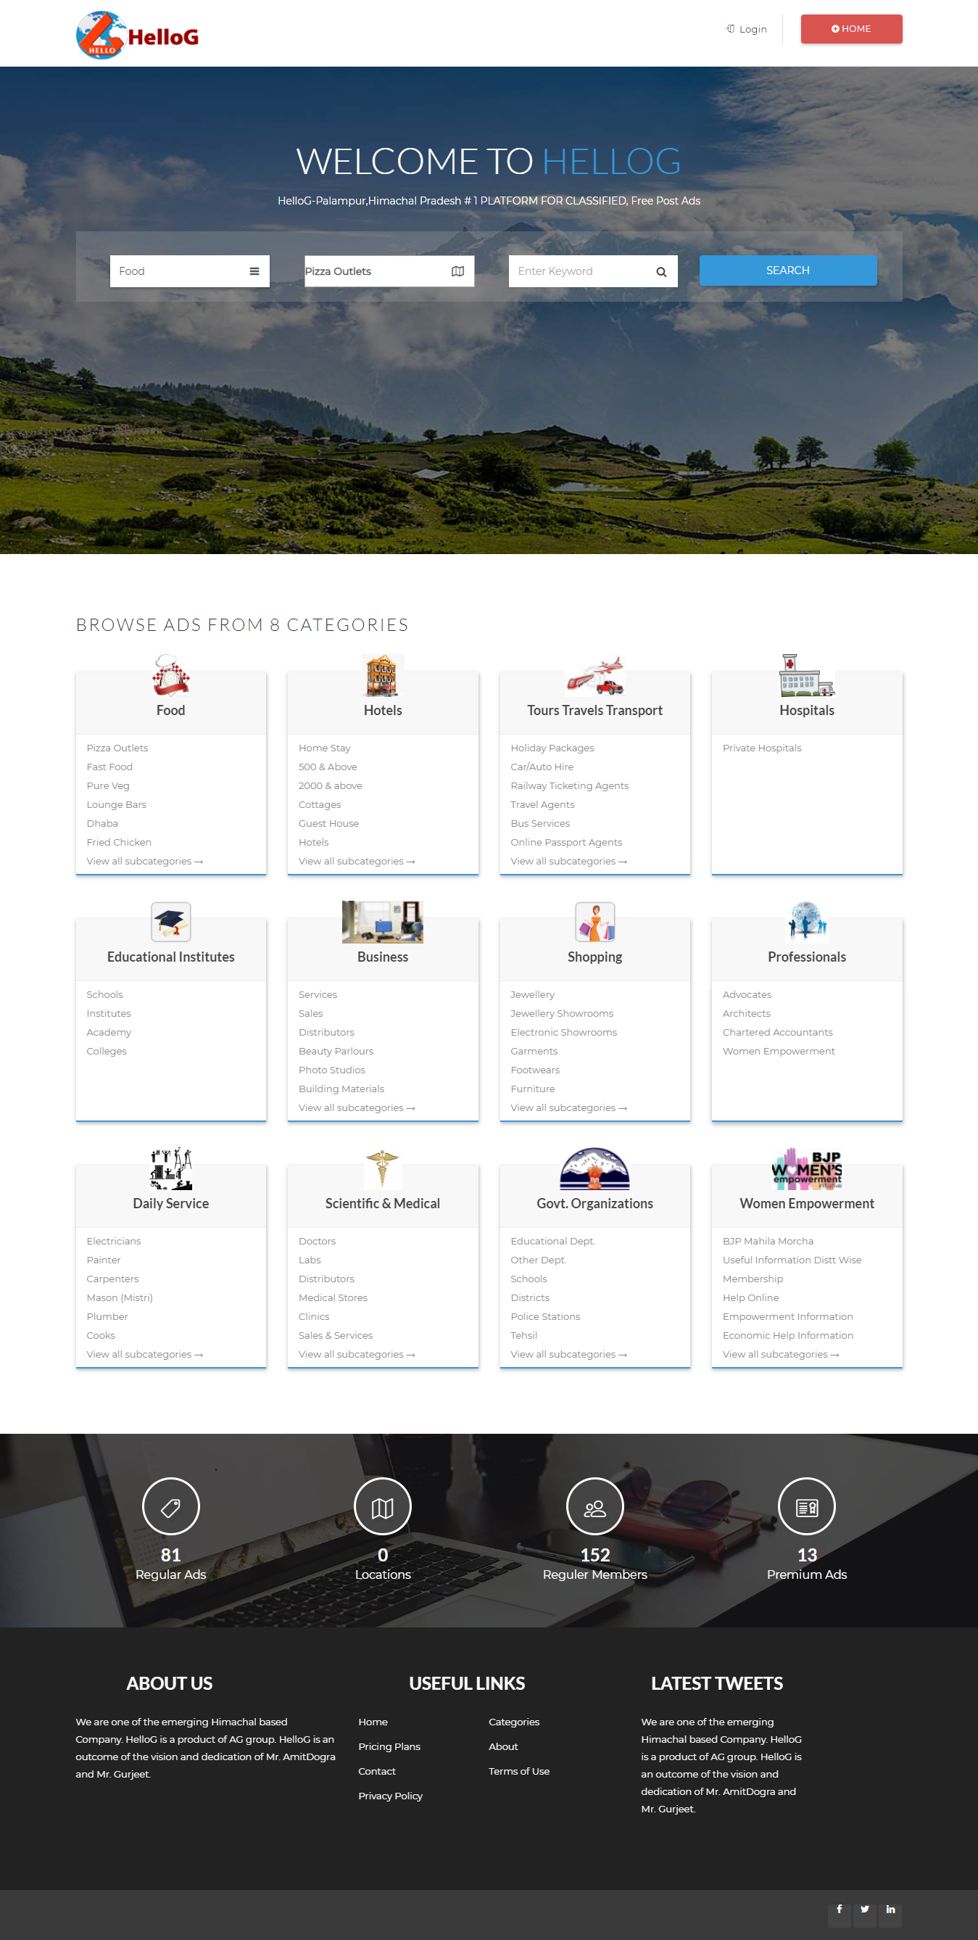The height and width of the screenshot is (1940, 978).
Task: Open the Medical Stores subcategory
Action: click(x=333, y=1297)
